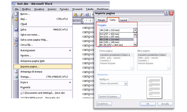Click the Opzioni di stampa... button
This screenshot has height=112, width=187.
point(109,96)
